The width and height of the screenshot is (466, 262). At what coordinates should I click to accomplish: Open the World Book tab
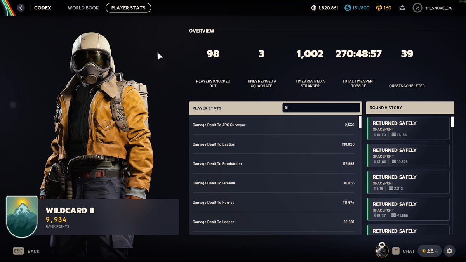tap(83, 8)
